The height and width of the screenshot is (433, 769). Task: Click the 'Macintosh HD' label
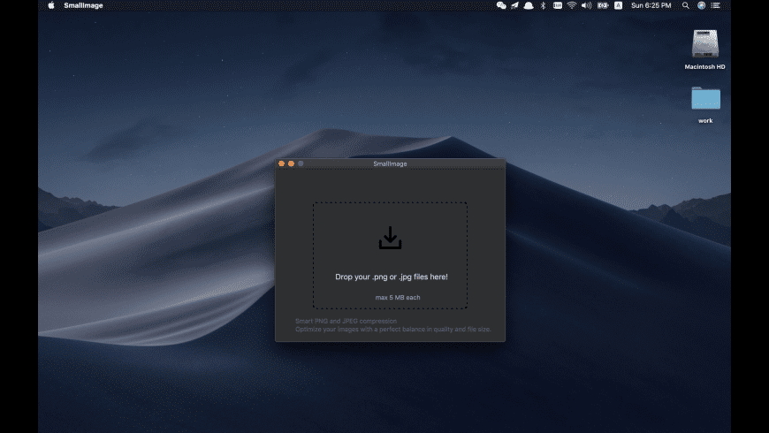[704, 66]
